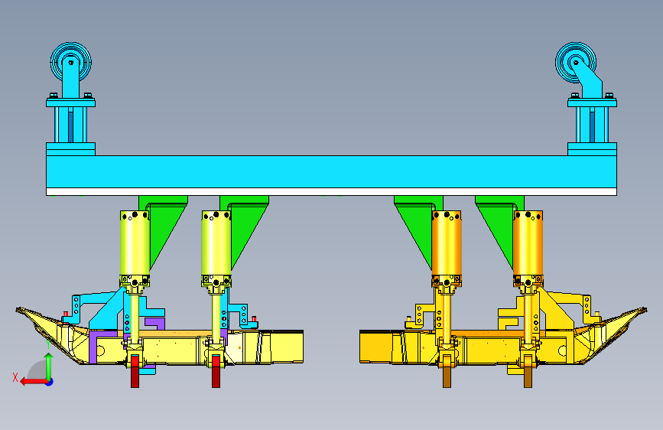663x430 pixels.
Task: Select the left cyan mounting plate under the caster
Action: 70,103
